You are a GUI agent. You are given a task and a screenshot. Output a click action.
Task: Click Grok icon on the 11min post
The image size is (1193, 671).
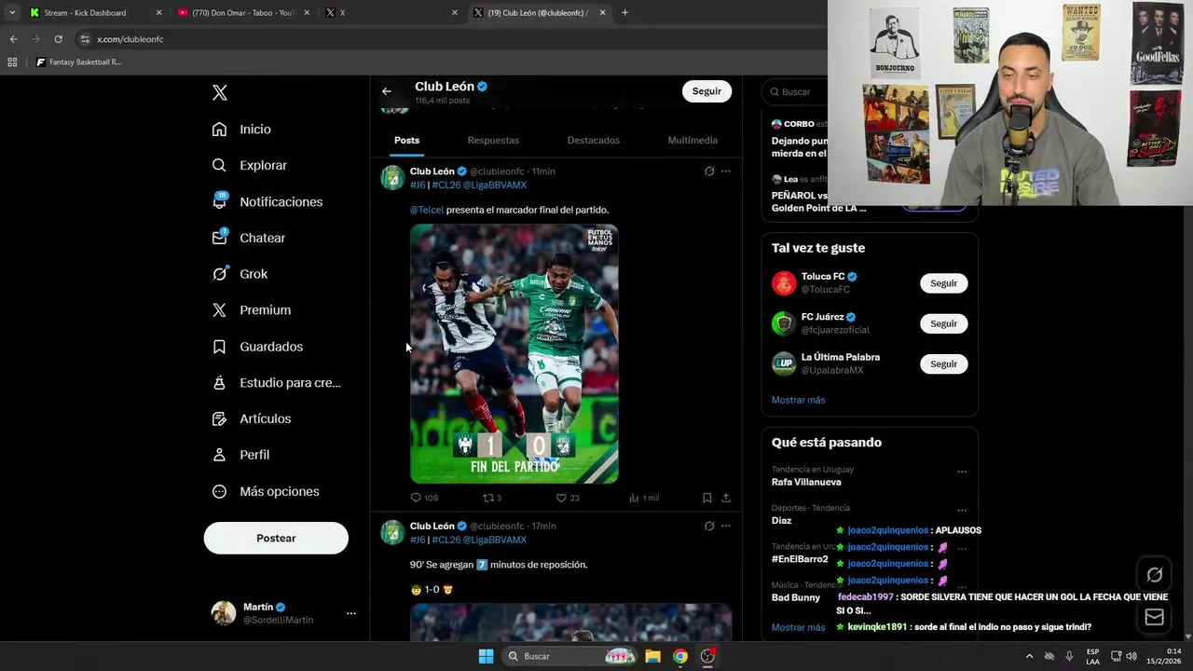709,171
